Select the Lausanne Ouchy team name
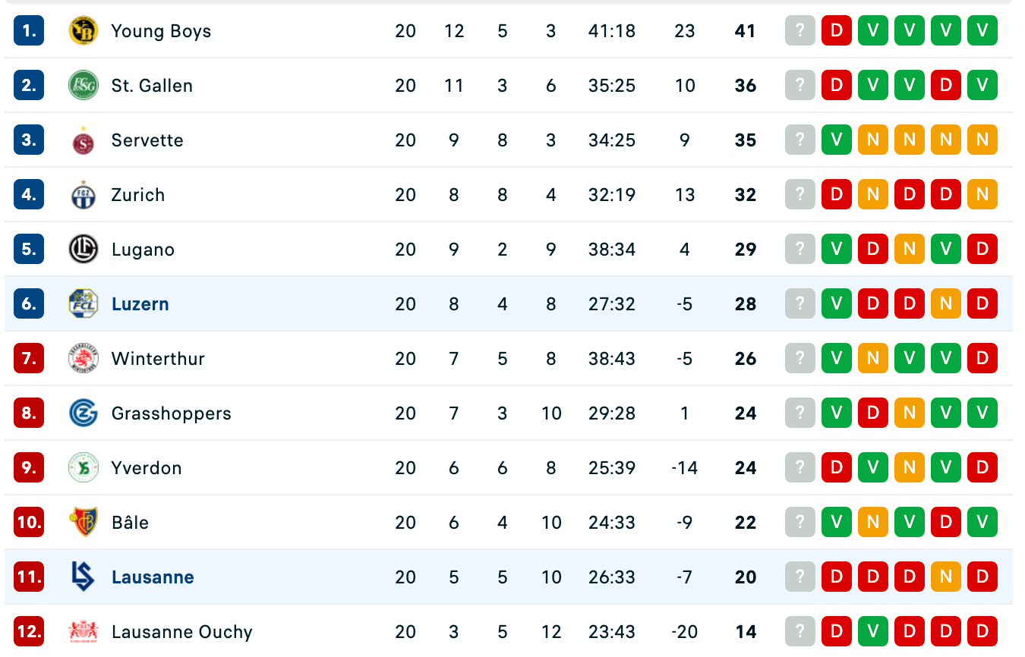This screenshot has height=657, width=1025. coord(181,632)
